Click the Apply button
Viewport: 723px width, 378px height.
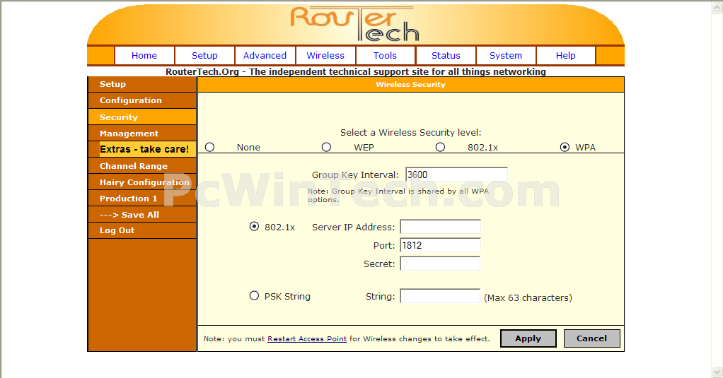pyautogui.click(x=528, y=338)
